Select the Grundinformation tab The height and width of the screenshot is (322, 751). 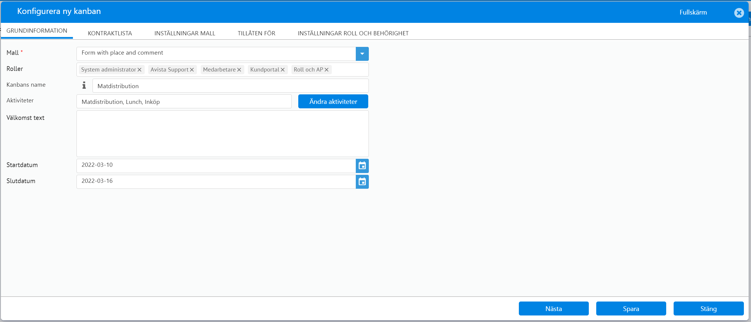[x=37, y=31]
